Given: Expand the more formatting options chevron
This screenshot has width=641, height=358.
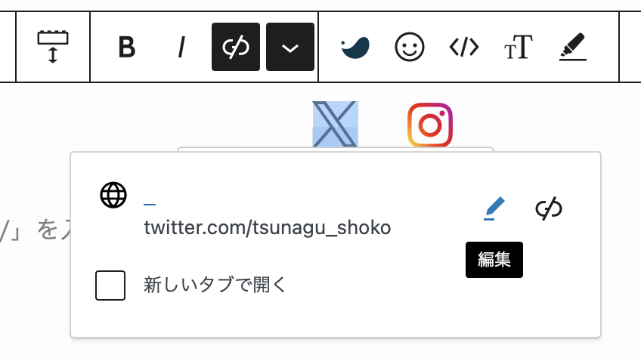Looking at the screenshot, I should coord(290,48).
